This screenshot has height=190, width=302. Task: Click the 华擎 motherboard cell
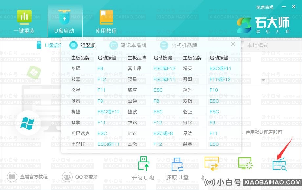click(x=76, y=123)
